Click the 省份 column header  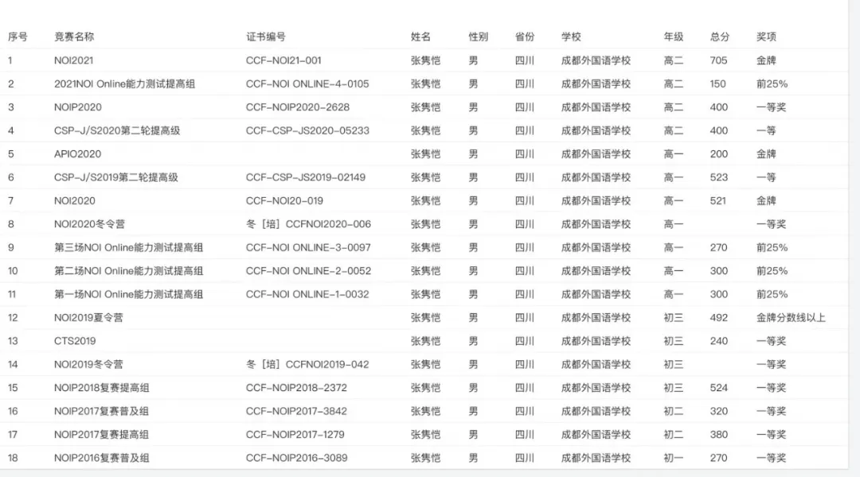coord(525,37)
